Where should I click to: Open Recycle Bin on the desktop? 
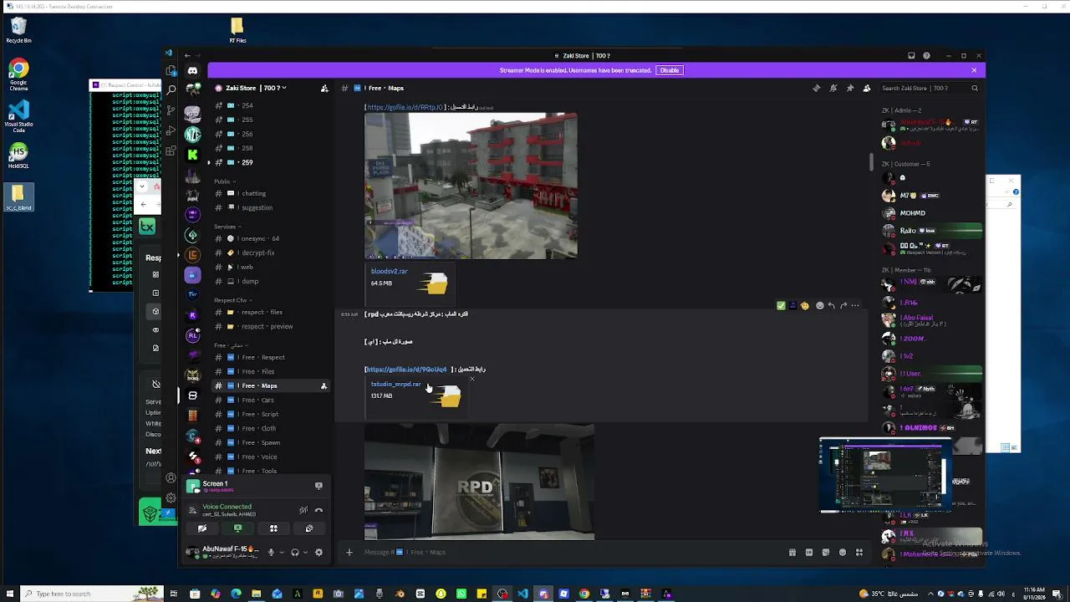click(x=18, y=31)
